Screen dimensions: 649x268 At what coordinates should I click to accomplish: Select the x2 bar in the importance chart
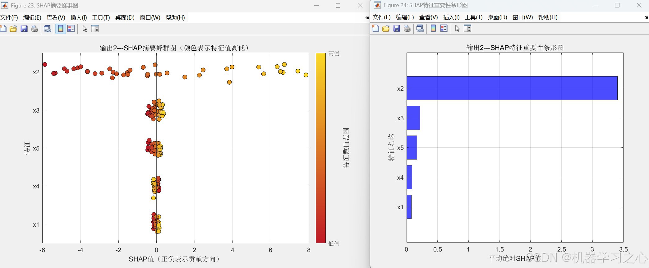[512, 88]
